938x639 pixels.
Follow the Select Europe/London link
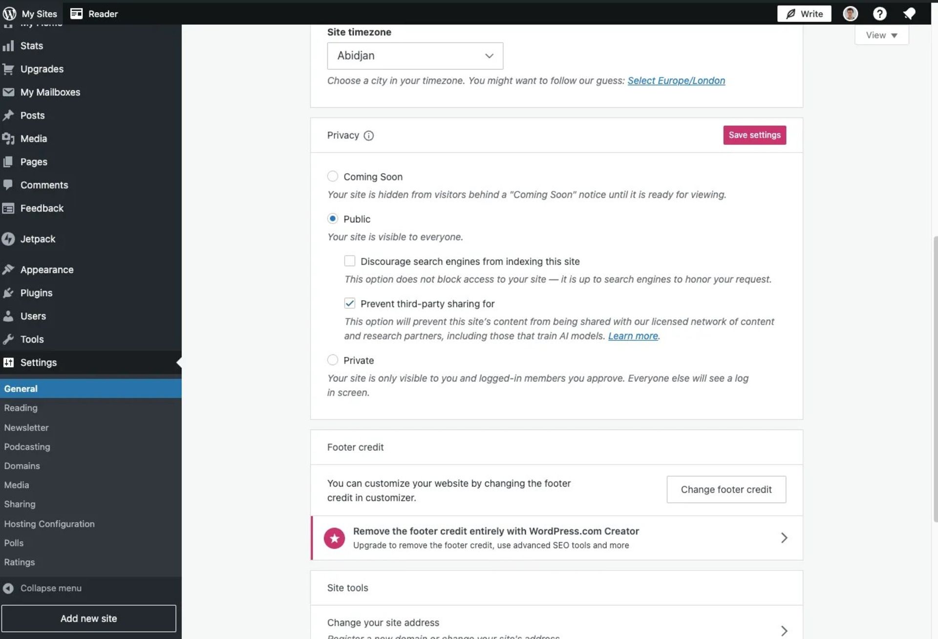(676, 81)
